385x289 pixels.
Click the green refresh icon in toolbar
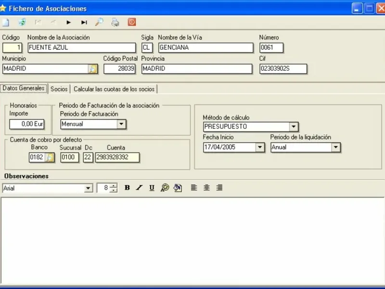click(22, 22)
